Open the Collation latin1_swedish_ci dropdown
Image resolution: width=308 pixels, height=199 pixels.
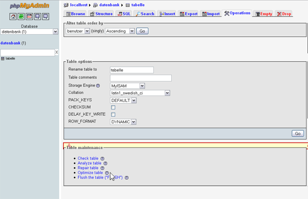coord(140,93)
